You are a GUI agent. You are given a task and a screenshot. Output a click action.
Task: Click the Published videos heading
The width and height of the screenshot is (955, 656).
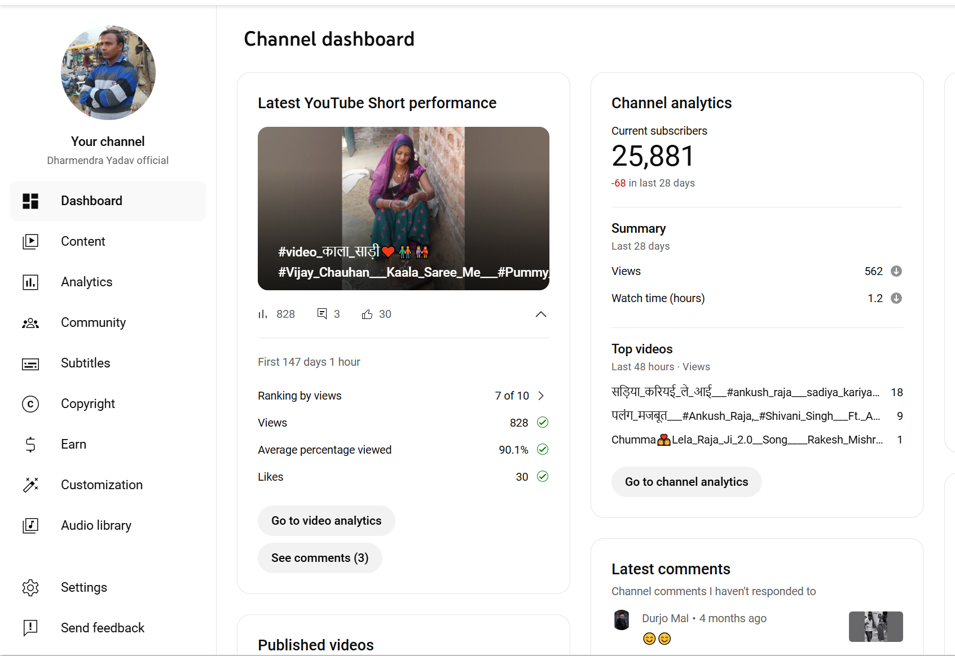pyautogui.click(x=316, y=645)
